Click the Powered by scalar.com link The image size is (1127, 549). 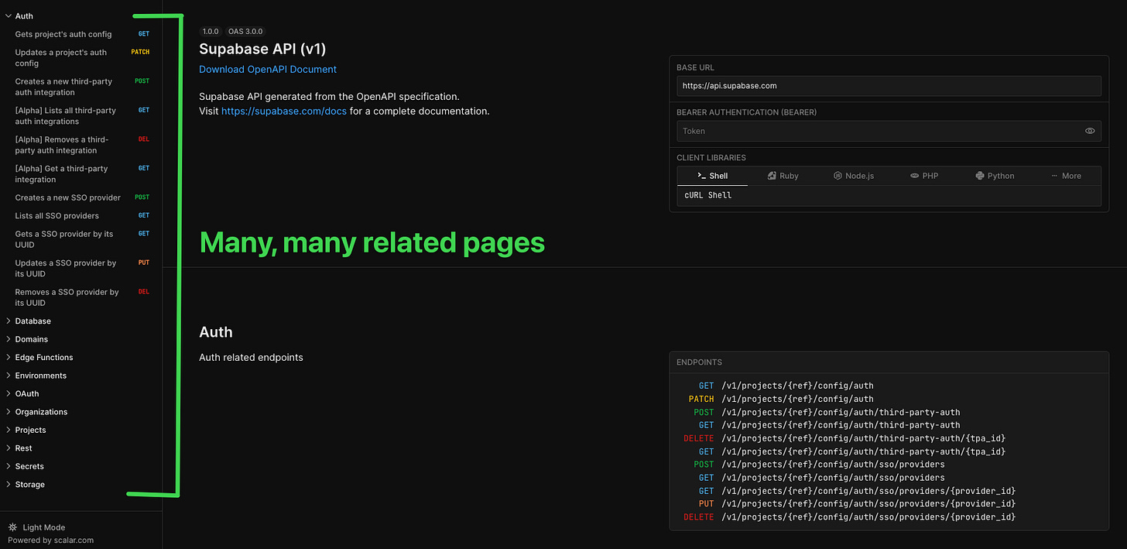click(x=50, y=540)
